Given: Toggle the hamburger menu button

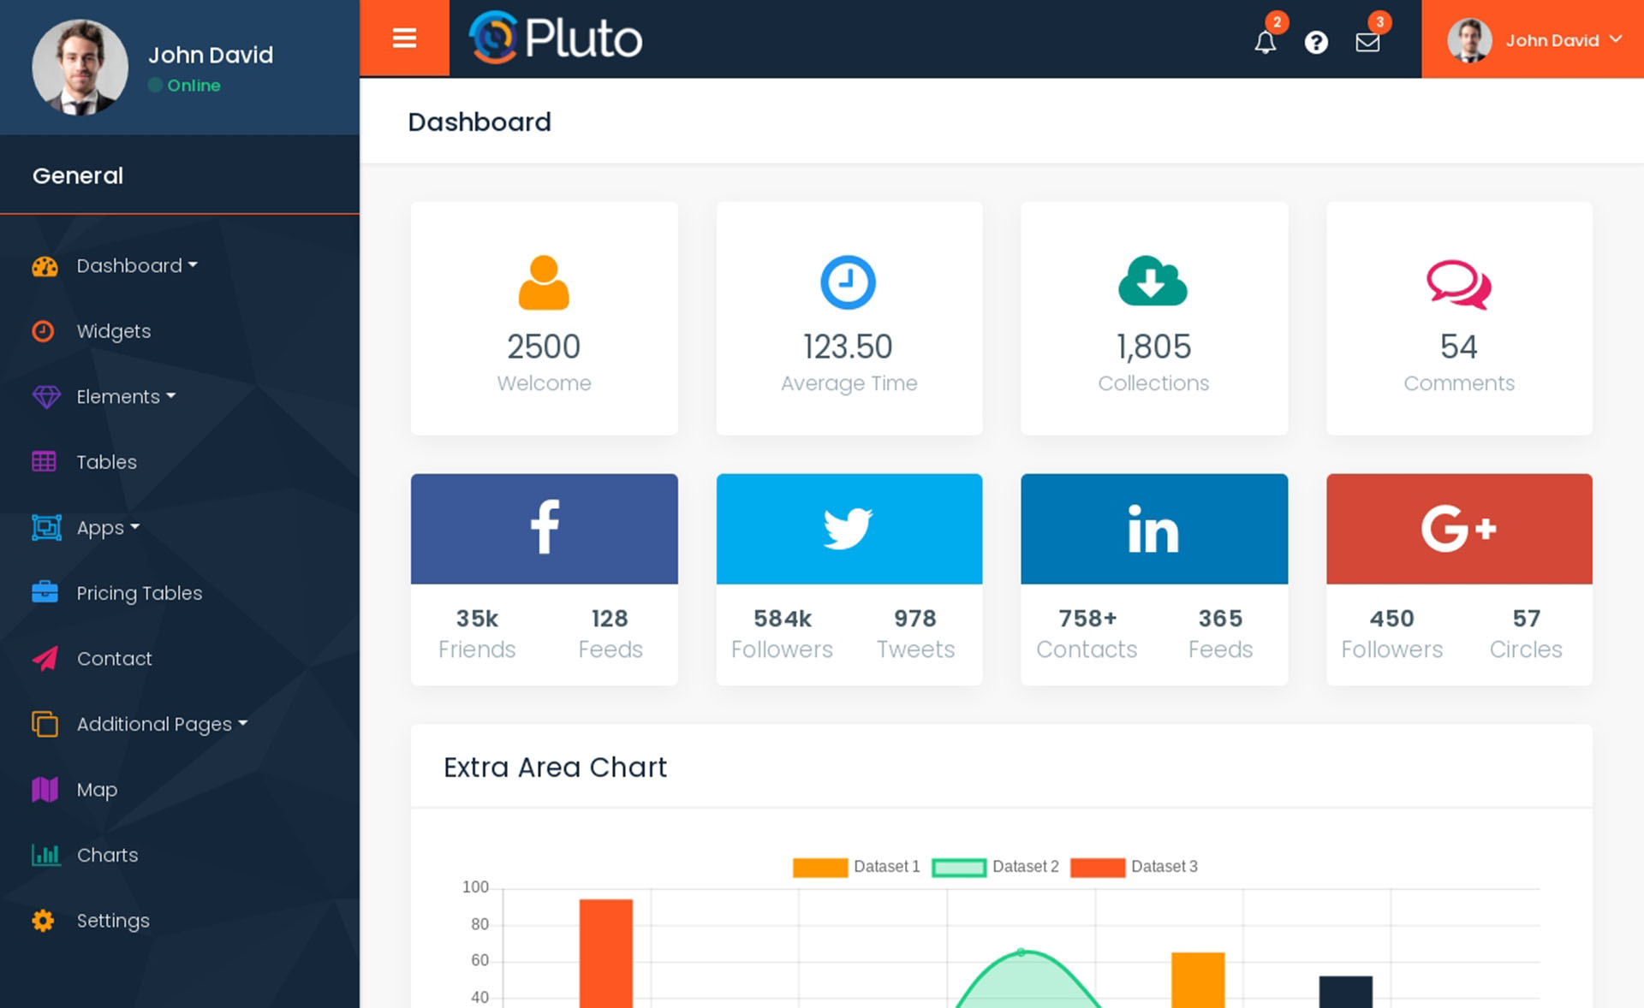Looking at the screenshot, I should coord(404,38).
